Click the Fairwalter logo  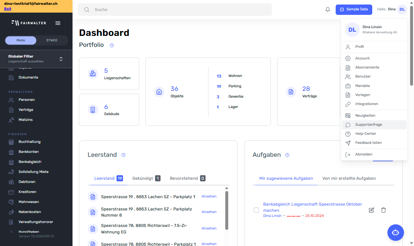(28, 23)
